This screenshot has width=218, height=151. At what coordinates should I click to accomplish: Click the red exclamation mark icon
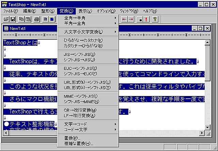pyautogui.click(x=146, y=19)
